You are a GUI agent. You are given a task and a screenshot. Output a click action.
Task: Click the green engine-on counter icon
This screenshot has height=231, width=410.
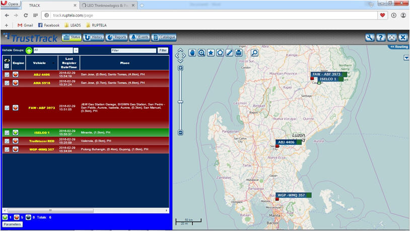(x=5, y=217)
